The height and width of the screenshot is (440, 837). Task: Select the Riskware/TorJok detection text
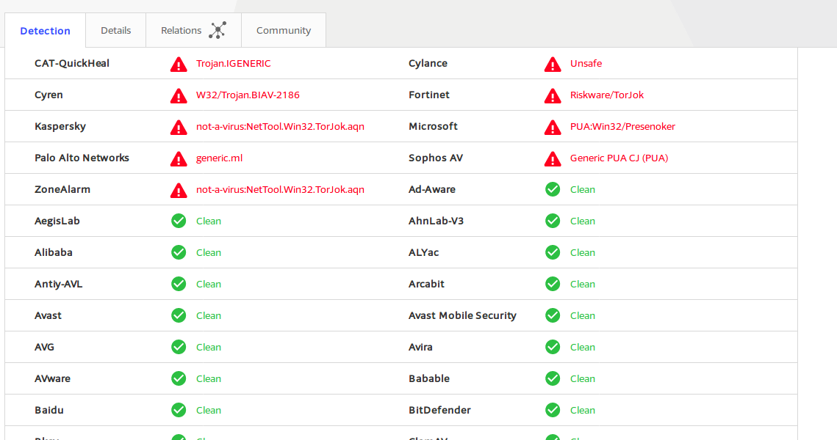[607, 95]
